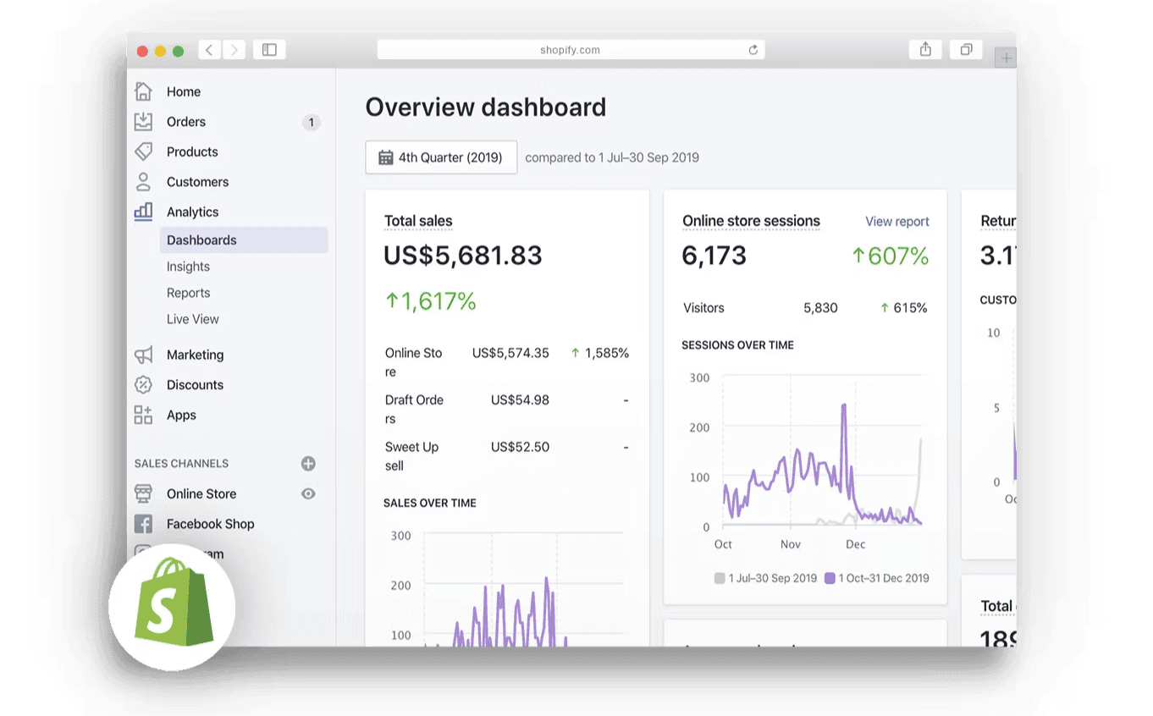Viewport: 1153px width, 716px height.
Task: Click the US$5,681.83 total sales value
Action: pyautogui.click(x=463, y=256)
